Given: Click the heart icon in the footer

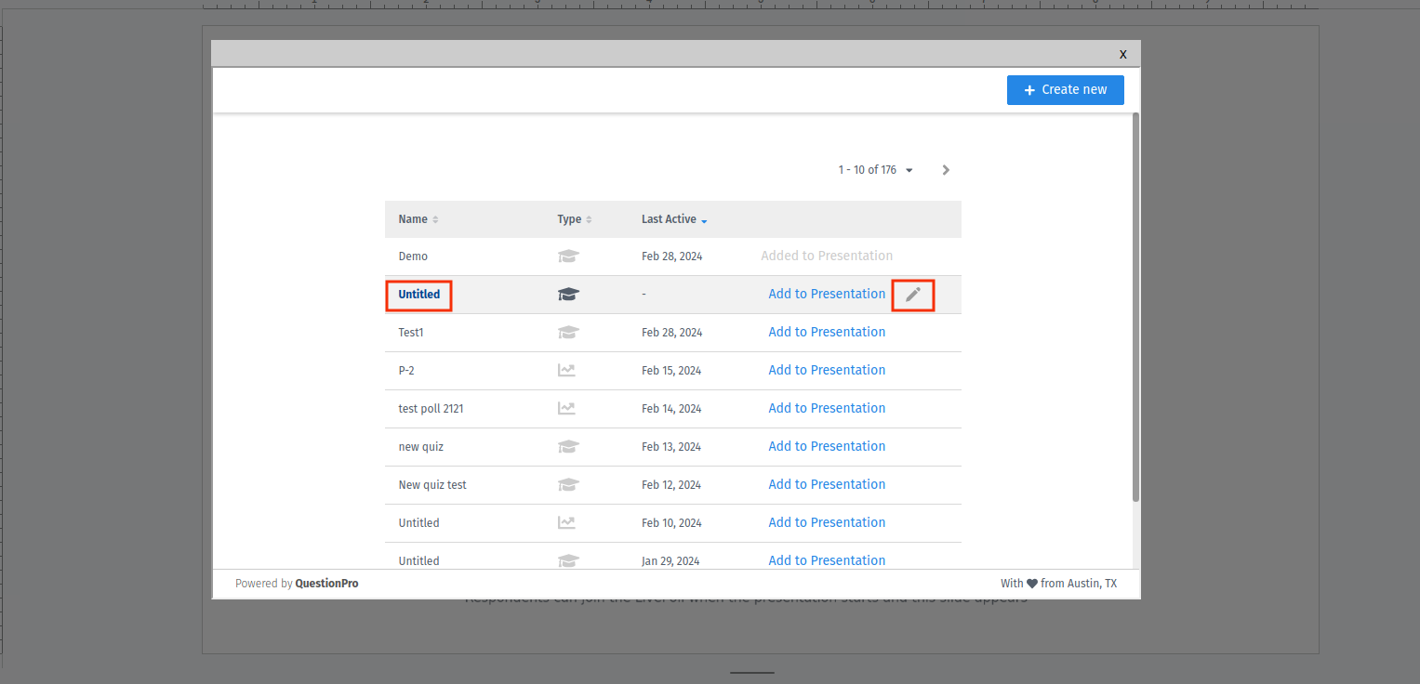Looking at the screenshot, I should pyautogui.click(x=1032, y=584).
